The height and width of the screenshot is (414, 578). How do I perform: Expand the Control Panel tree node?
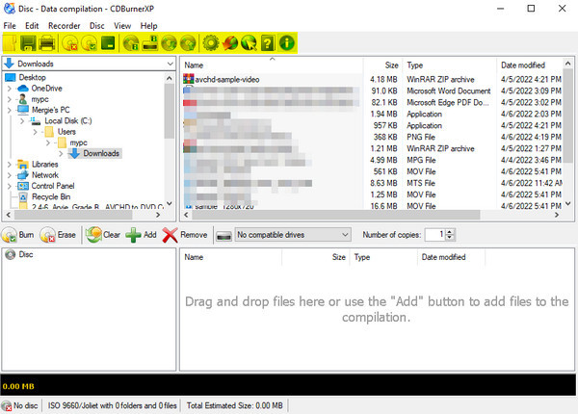tap(10, 186)
